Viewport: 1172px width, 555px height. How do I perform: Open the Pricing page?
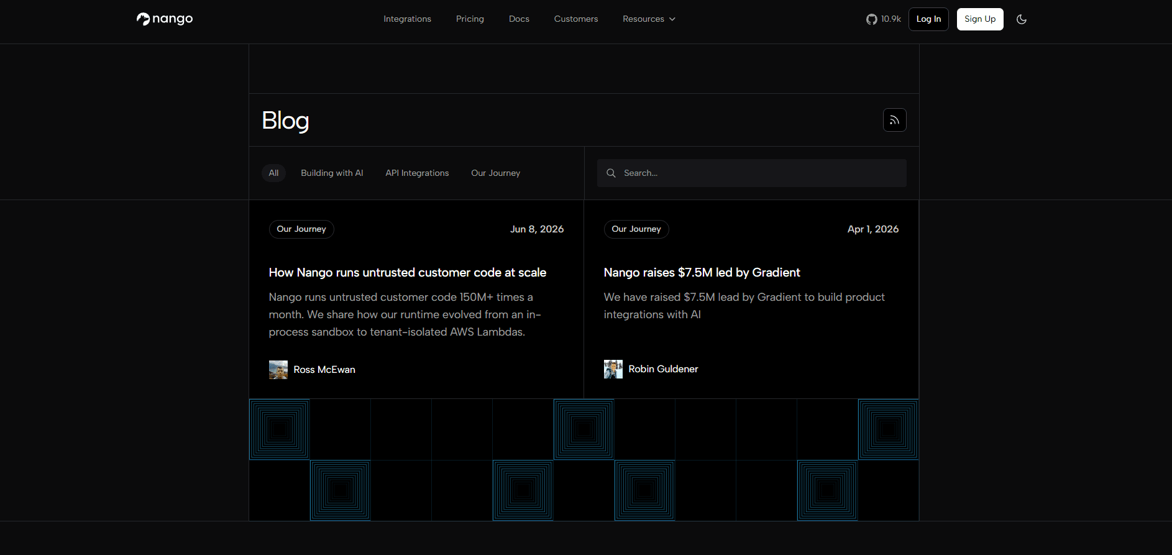(x=470, y=19)
